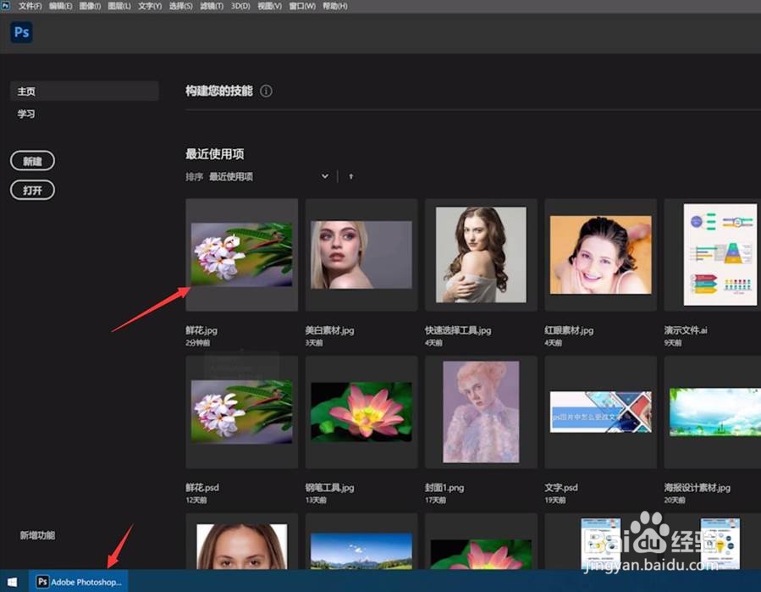The width and height of the screenshot is (761, 592).
Task: Click the 最近使用项 section heading
Action: (x=214, y=154)
